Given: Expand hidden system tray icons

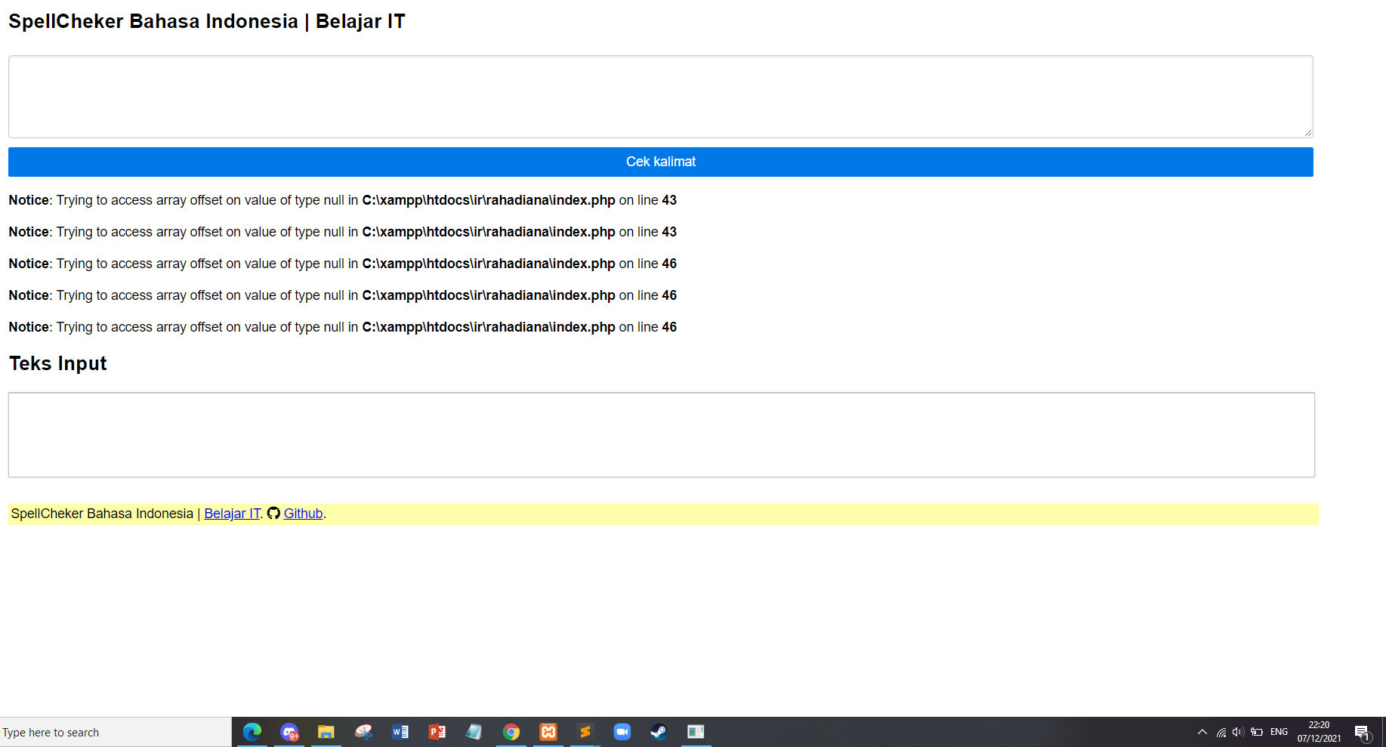Looking at the screenshot, I should pos(1202,731).
